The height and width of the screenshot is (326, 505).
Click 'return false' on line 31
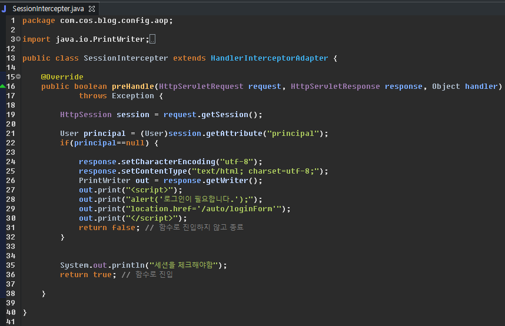pos(107,227)
